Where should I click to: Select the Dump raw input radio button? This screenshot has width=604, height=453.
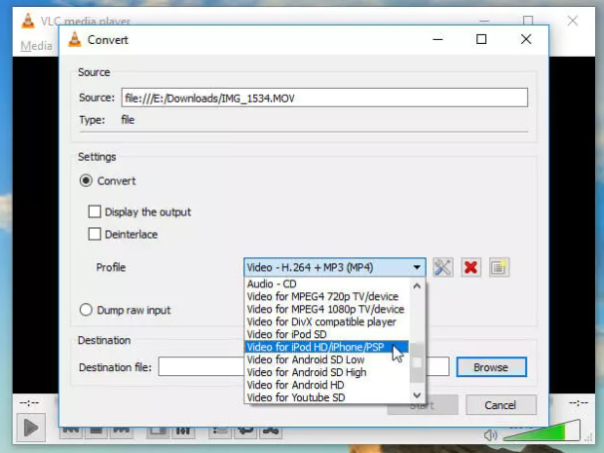pos(86,310)
